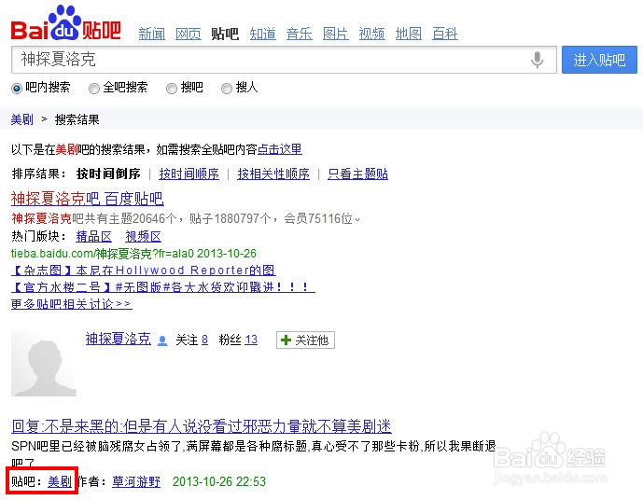Open the 图片 navigation tab
643x500 pixels.
pyautogui.click(x=335, y=34)
